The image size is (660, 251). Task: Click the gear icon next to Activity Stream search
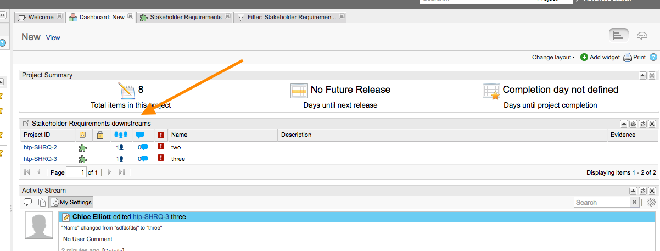point(651,202)
